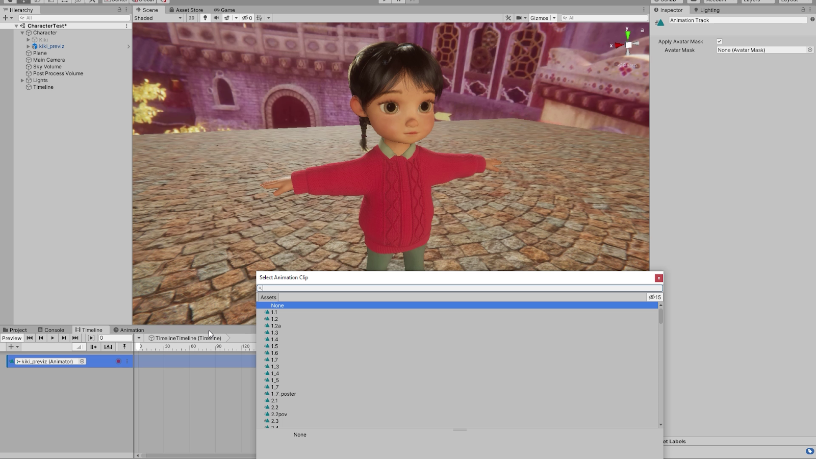
Task: Click the record icon on the kiki_previz track
Action: click(118, 361)
